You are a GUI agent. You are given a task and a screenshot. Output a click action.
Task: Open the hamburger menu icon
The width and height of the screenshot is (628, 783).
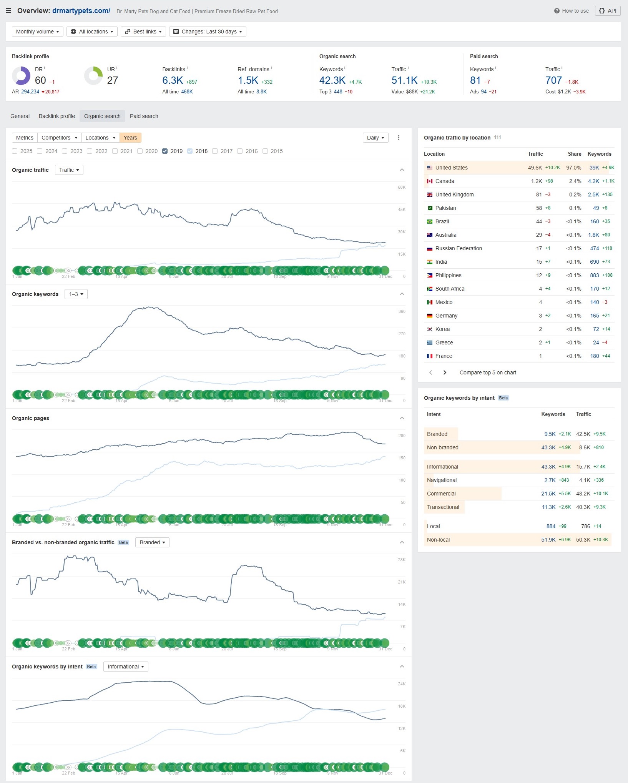tap(8, 11)
